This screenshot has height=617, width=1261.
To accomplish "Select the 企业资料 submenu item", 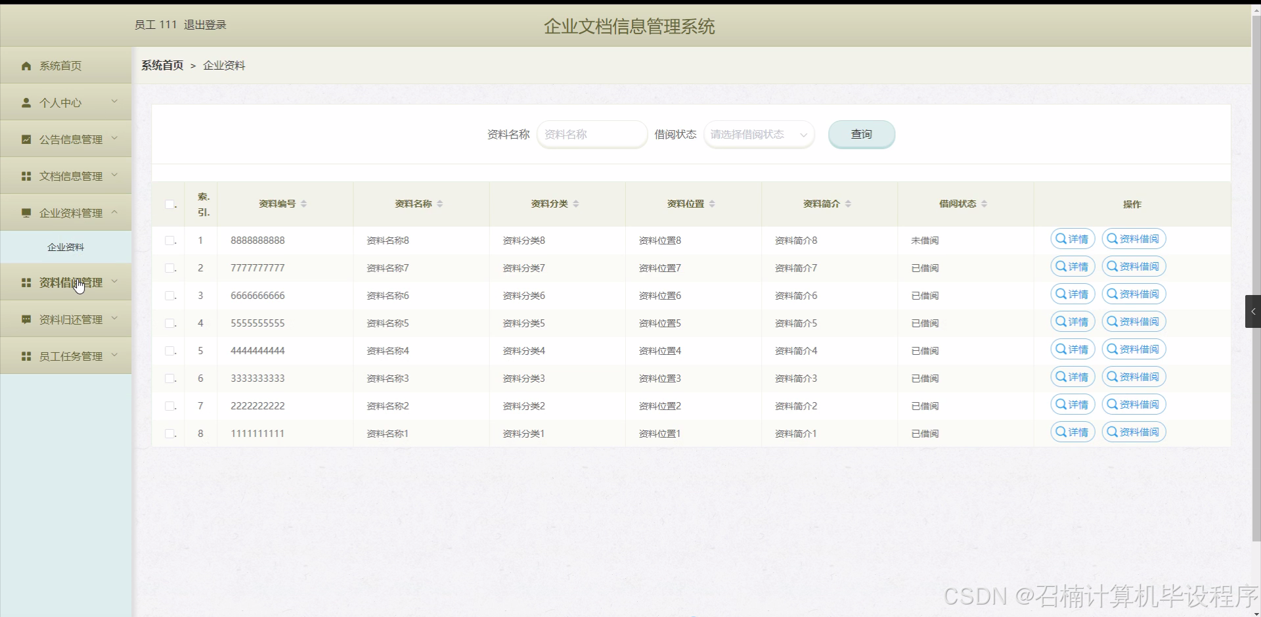I will (66, 247).
